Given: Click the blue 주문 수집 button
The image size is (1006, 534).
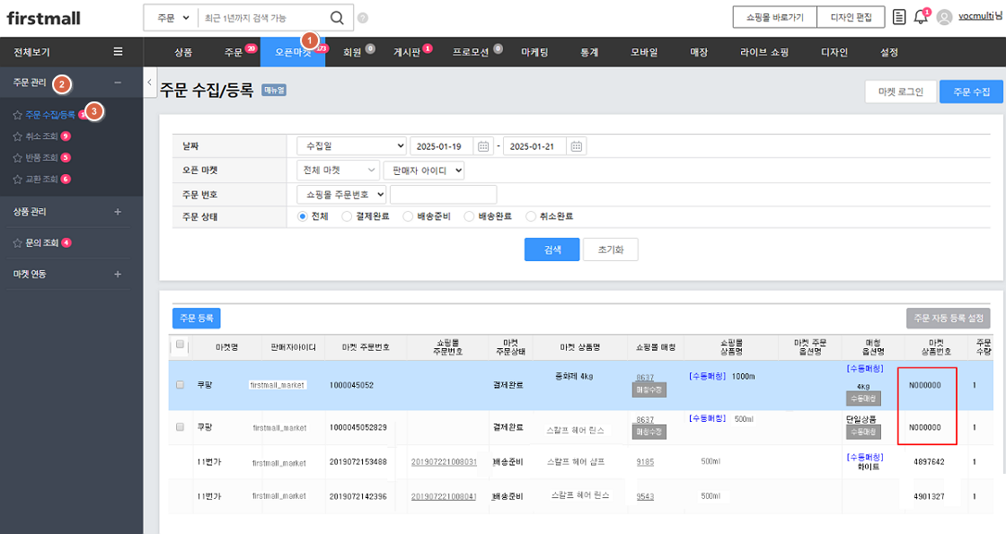Looking at the screenshot, I should [971, 92].
